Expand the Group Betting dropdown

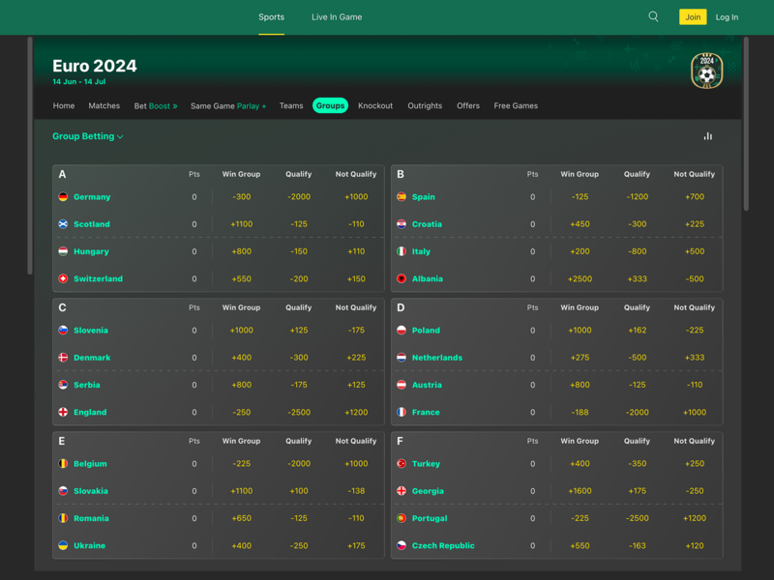(88, 136)
